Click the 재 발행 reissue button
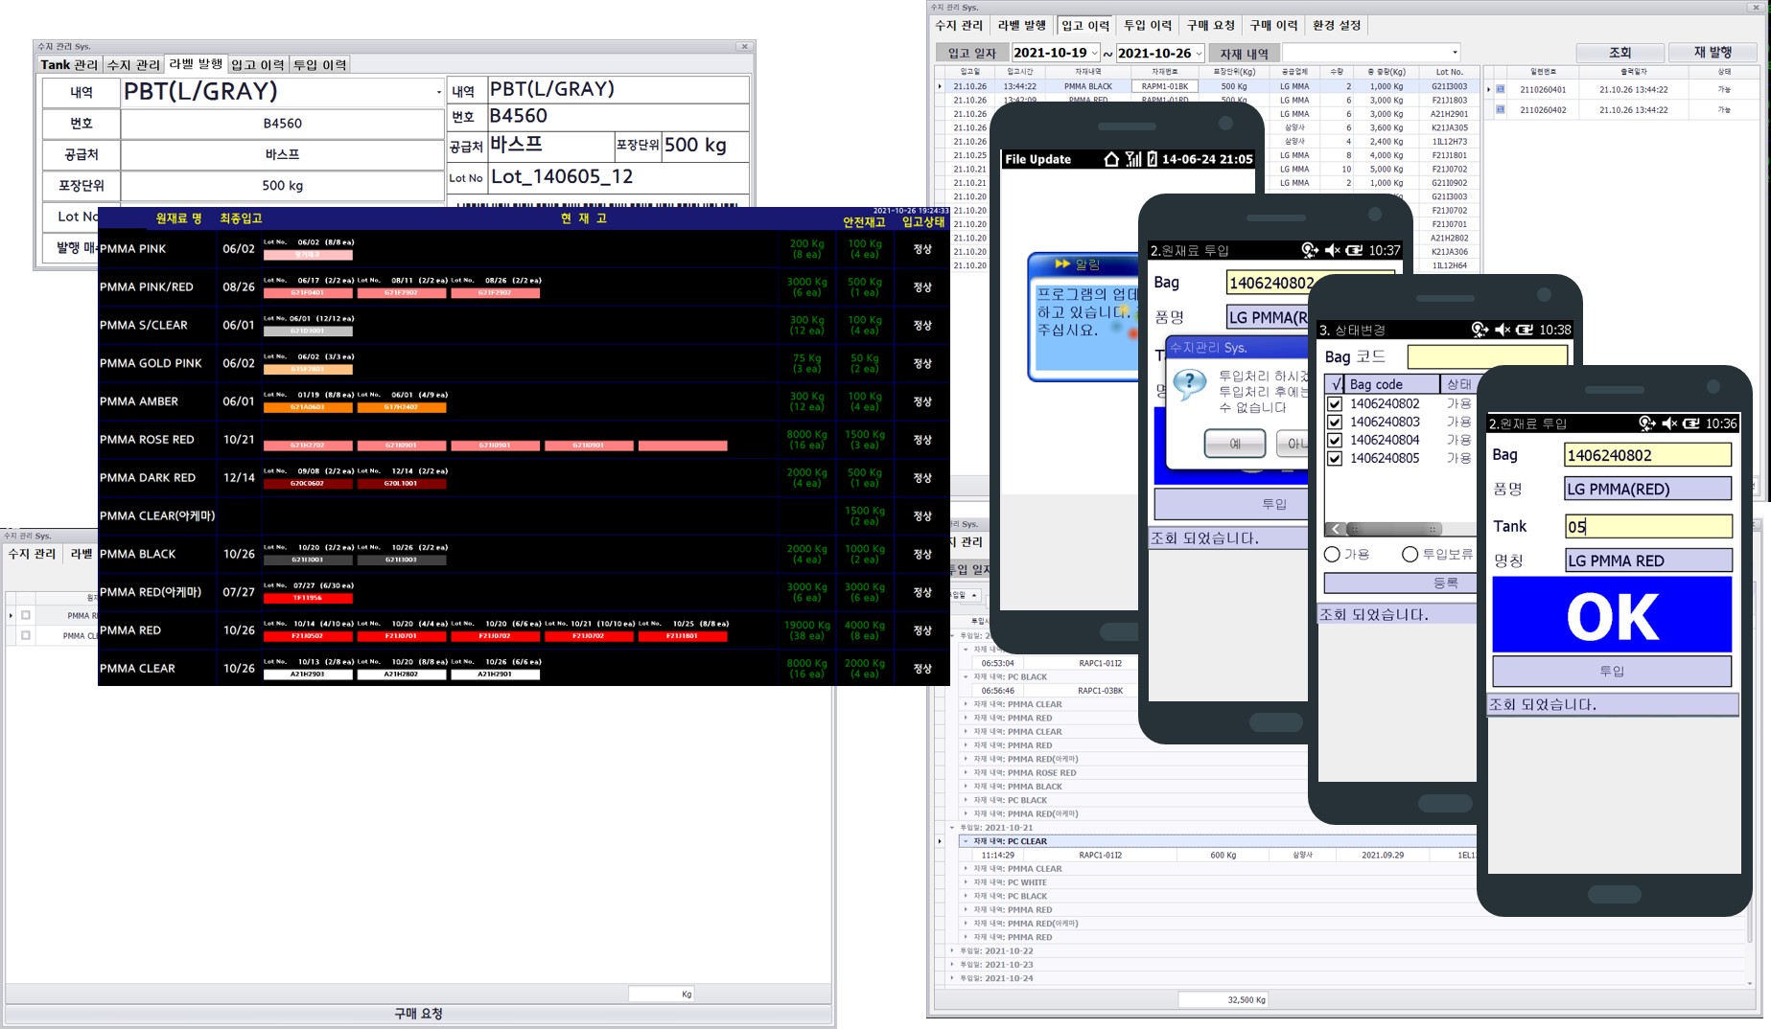 tap(1713, 53)
